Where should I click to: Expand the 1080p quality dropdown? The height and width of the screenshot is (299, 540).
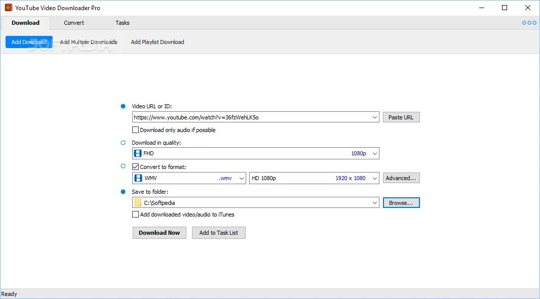(x=375, y=153)
